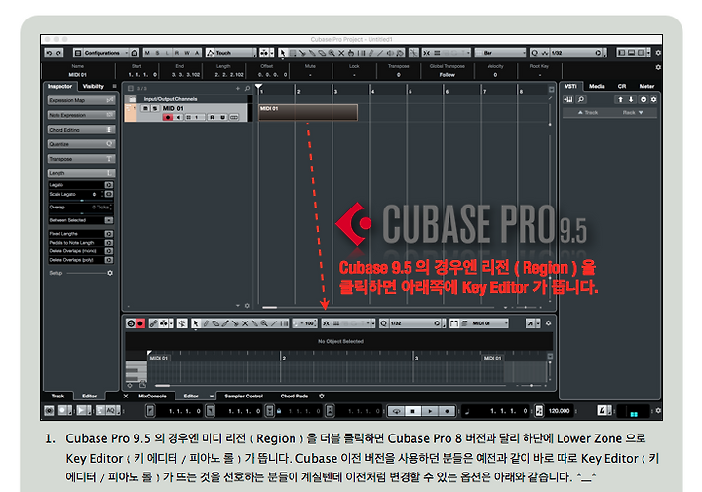
Task: Toggle Snap to Zero Crossing button
Action: click(x=413, y=53)
